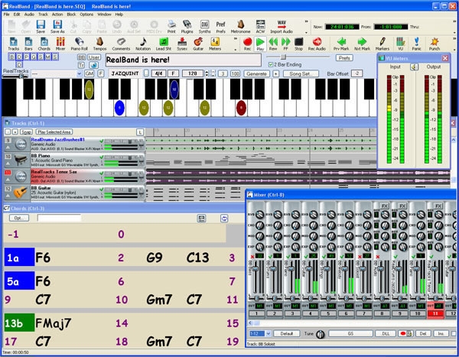The height and width of the screenshot is (357, 459).
Task: Click the tempo 120 spinner arrows
Action: pyautogui.click(x=207, y=73)
